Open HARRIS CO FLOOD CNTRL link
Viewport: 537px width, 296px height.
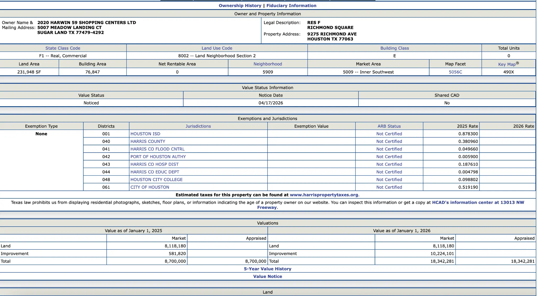[x=158, y=149]
